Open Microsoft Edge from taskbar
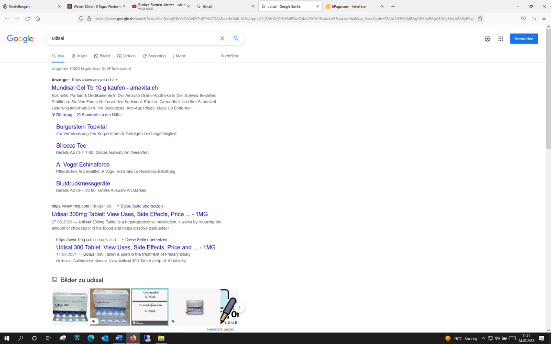 coord(91,338)
